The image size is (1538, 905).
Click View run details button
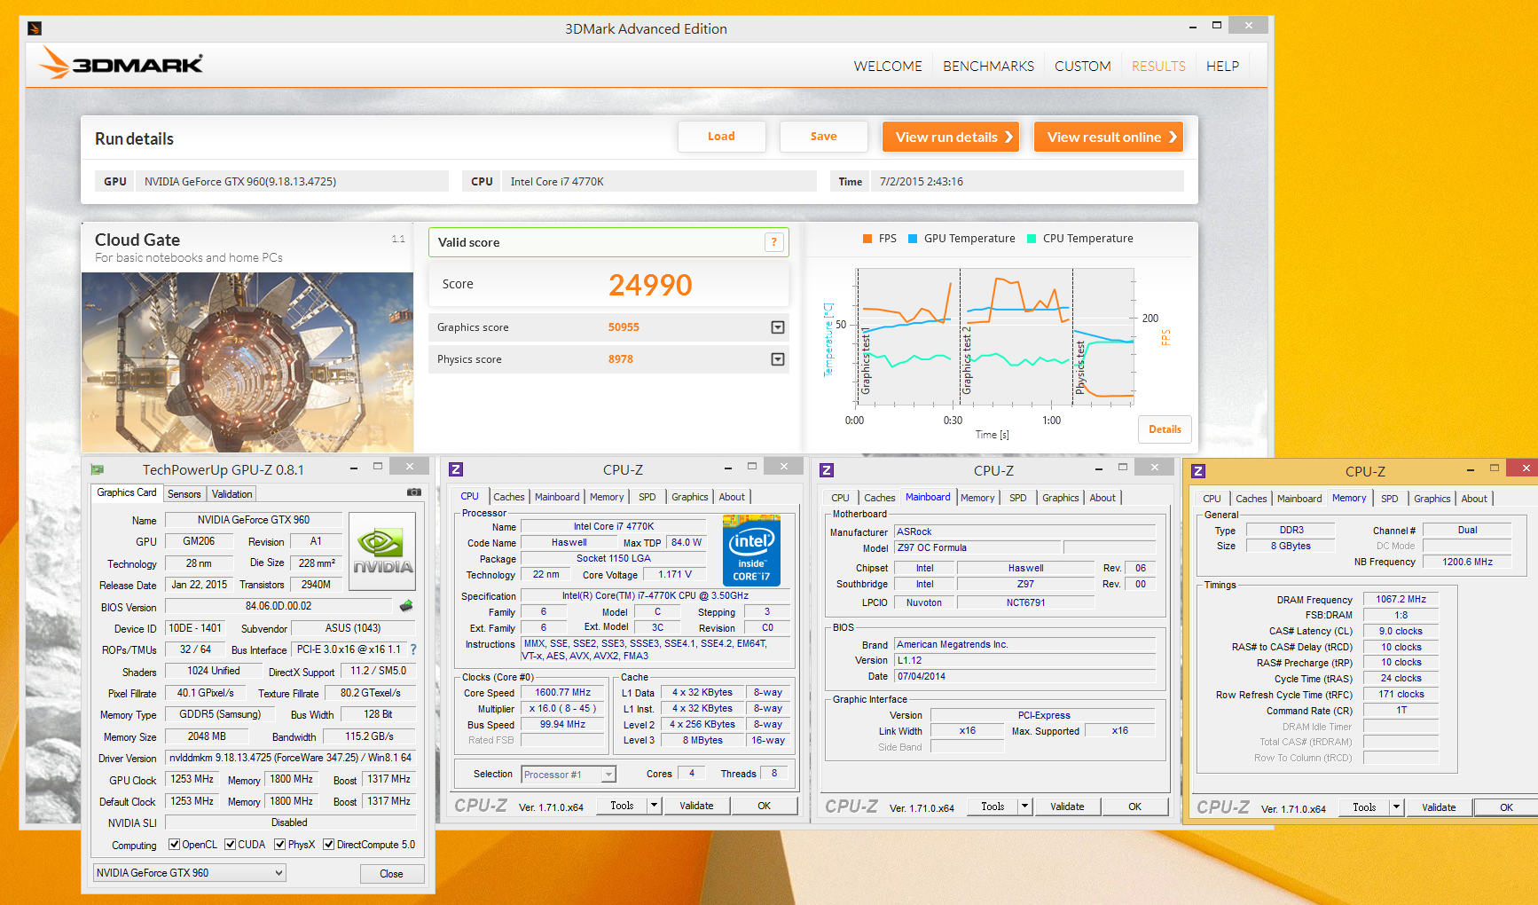tap(951, 137)
